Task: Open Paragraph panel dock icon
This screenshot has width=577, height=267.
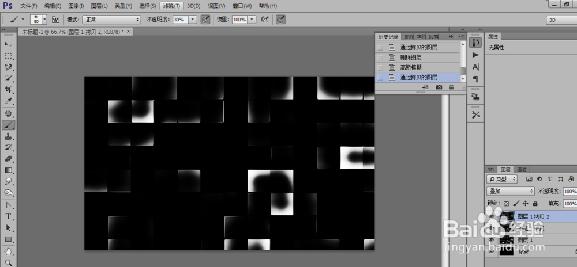Action: click(476, 79)
